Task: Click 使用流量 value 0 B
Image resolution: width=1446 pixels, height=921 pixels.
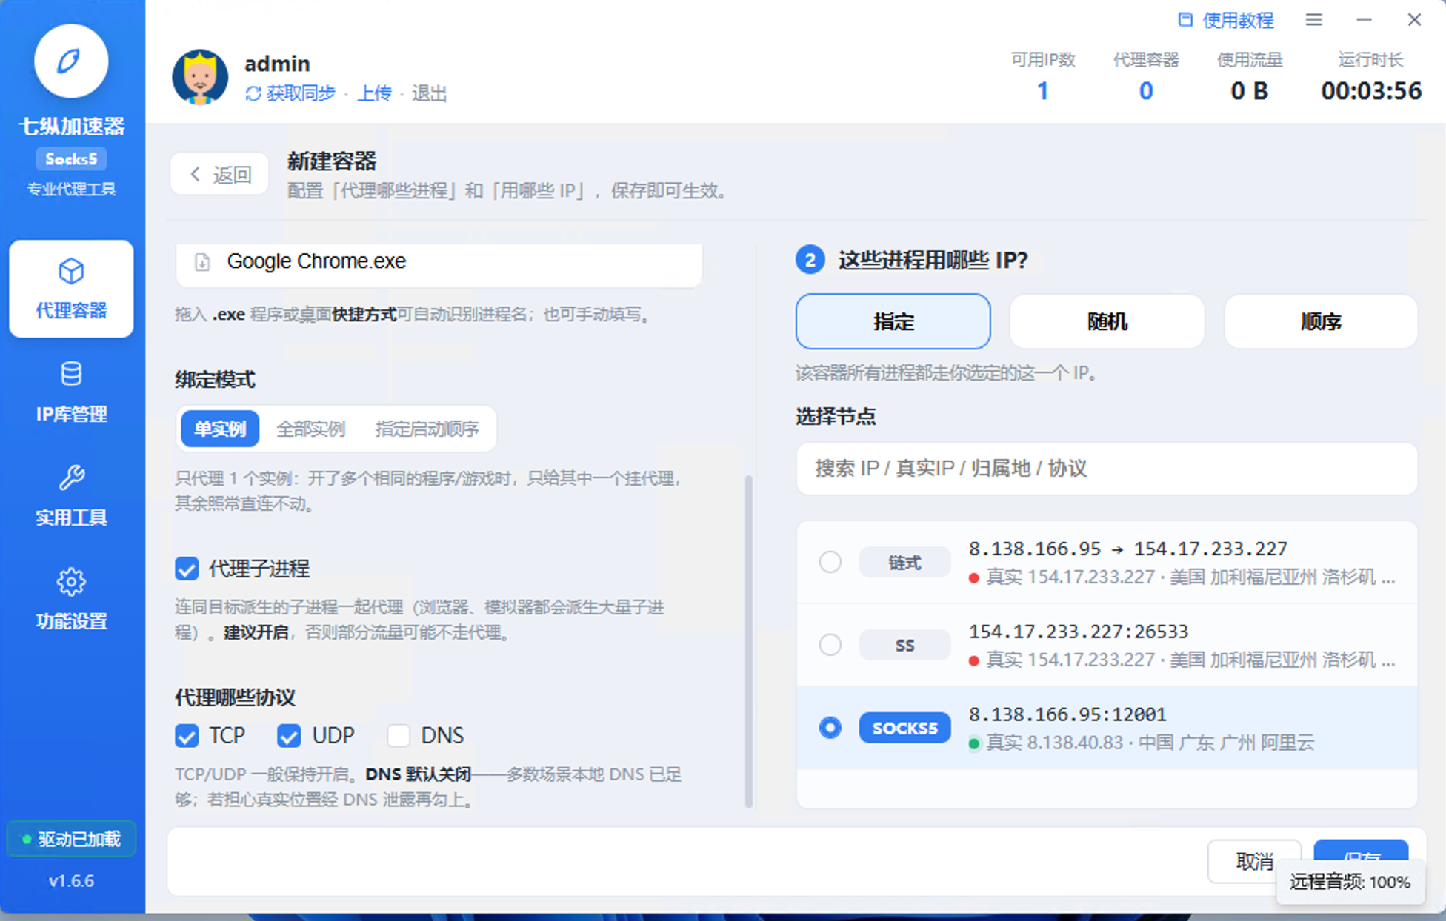Action: [x=1249, y=91]
